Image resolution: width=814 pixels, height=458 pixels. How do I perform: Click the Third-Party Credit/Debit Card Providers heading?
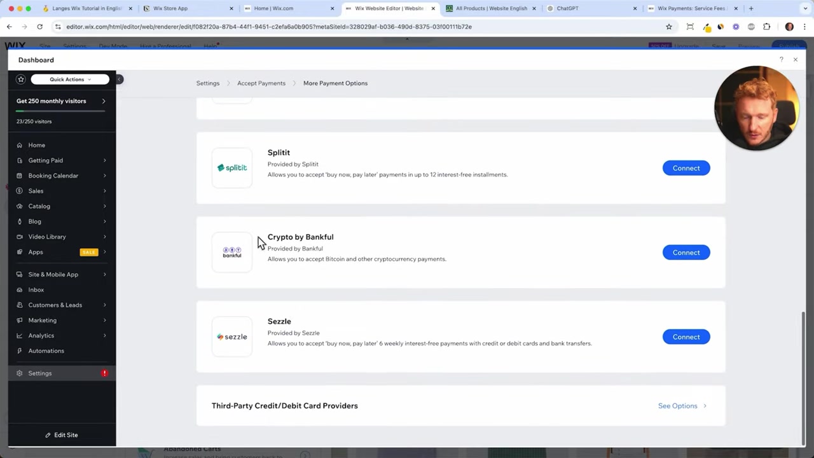285,406
